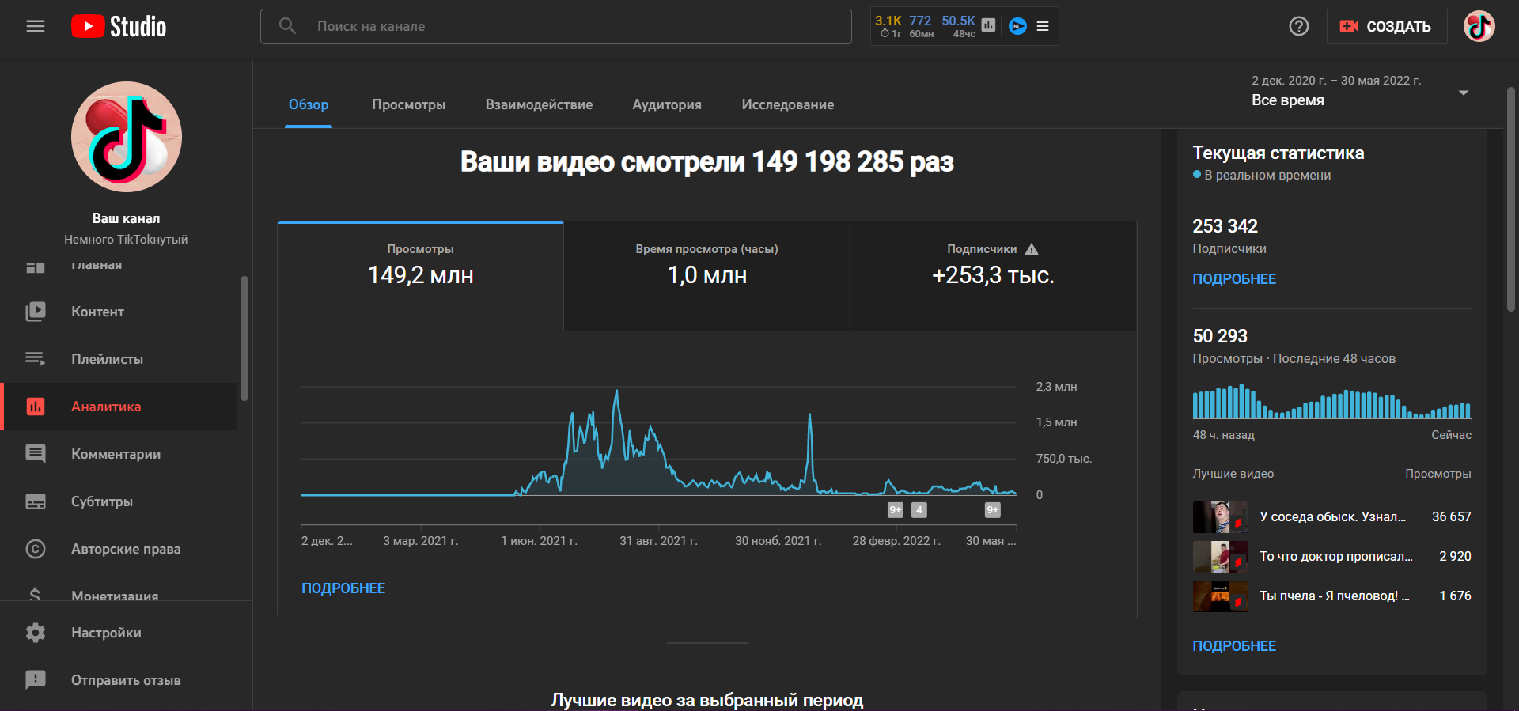Open video 'У соседа обыск. Узнал...' thumbnail
Screen dimensions: 1519x711
click(x=1221, y=517)
